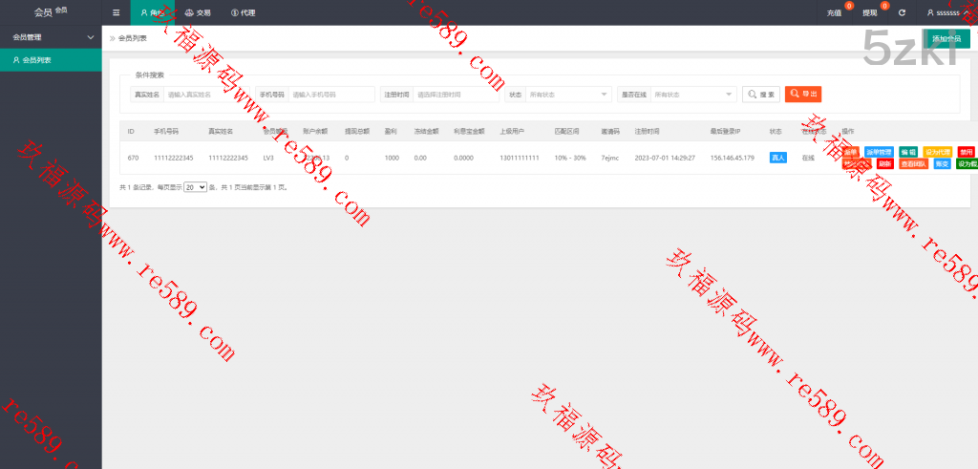Open the 状态 dropdown filter
978x469 pixels.
tap(568, 95)
